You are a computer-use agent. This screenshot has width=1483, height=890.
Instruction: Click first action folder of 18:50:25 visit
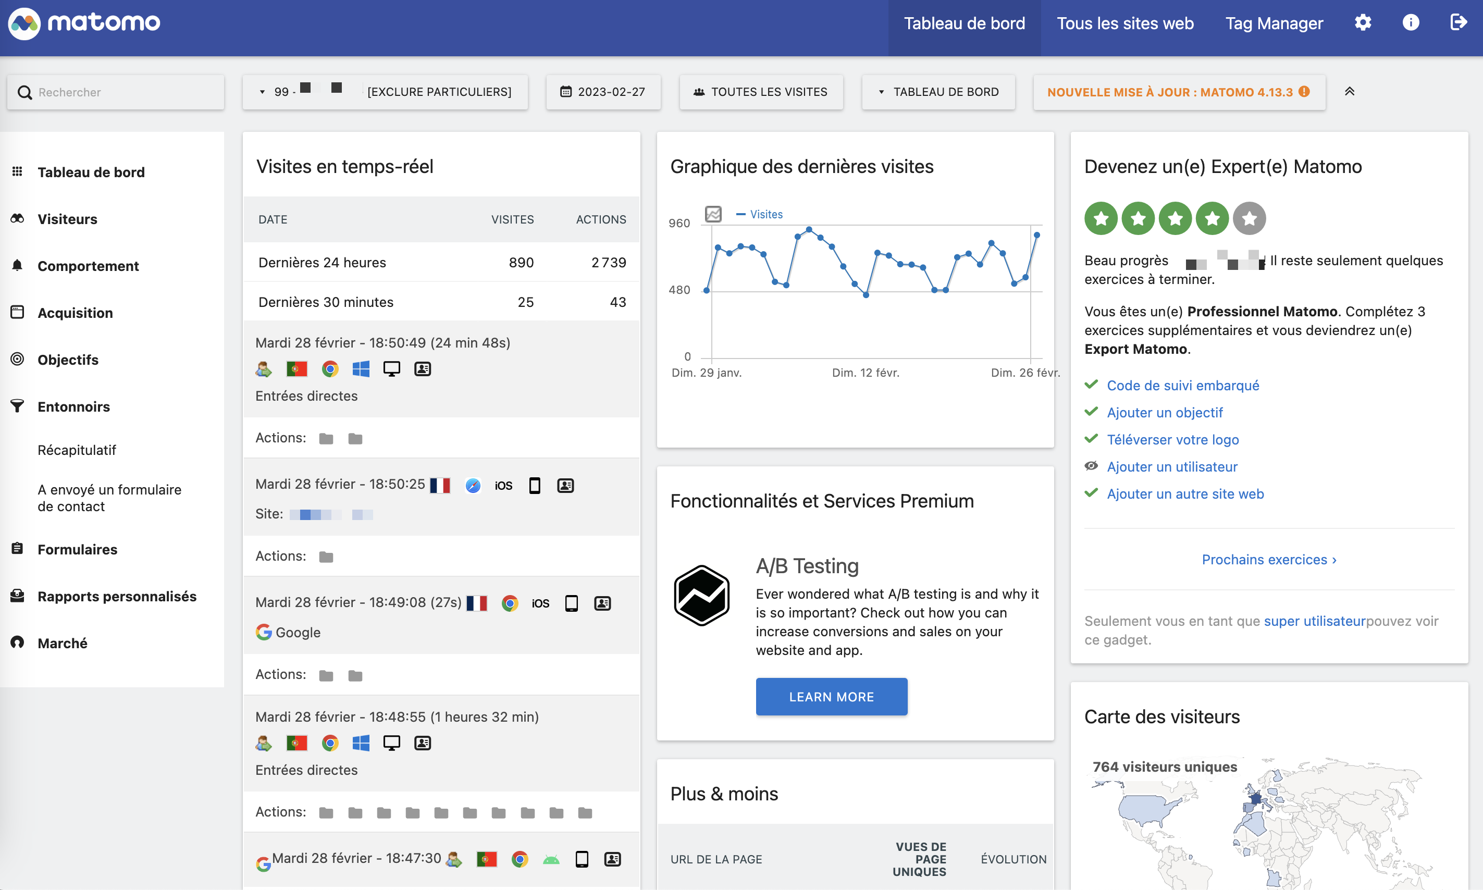click(x=326, y=557)
